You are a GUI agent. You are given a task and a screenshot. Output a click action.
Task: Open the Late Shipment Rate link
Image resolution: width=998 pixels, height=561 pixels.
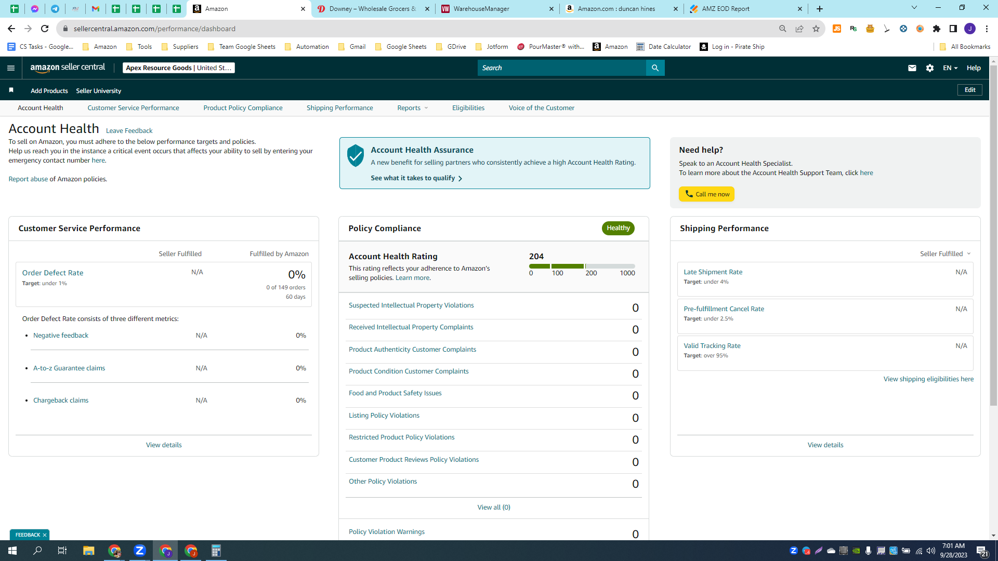[713, 272]
